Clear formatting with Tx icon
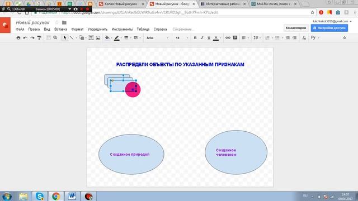358x201 pixels. (x=304, y=38)
